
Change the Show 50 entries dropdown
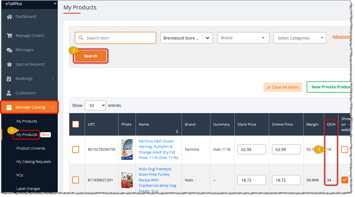pyautogui.click(x=95, y=105)
